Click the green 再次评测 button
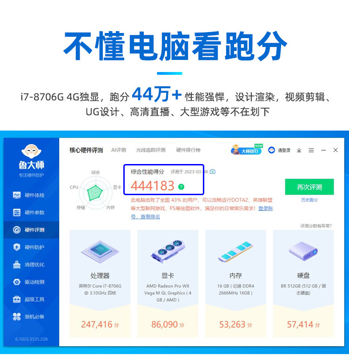Image resolution: width=349 pixels, height=355 pixels. (x=309, y=187)
